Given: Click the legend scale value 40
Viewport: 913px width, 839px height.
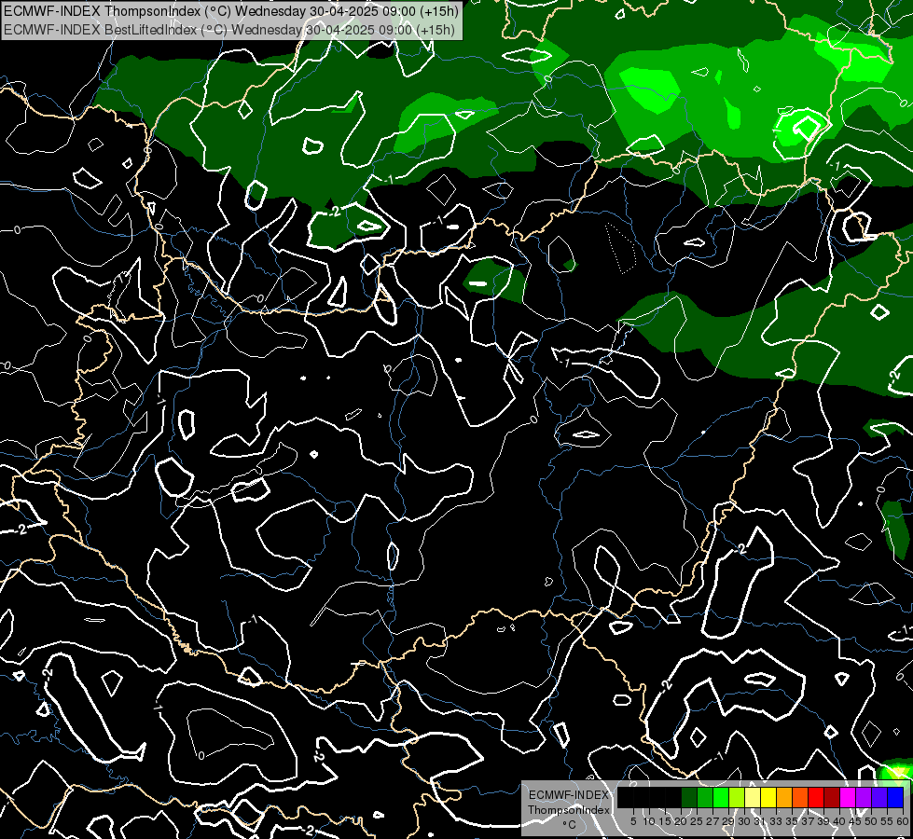Looking at the screenshot, I should coord(839,821).
